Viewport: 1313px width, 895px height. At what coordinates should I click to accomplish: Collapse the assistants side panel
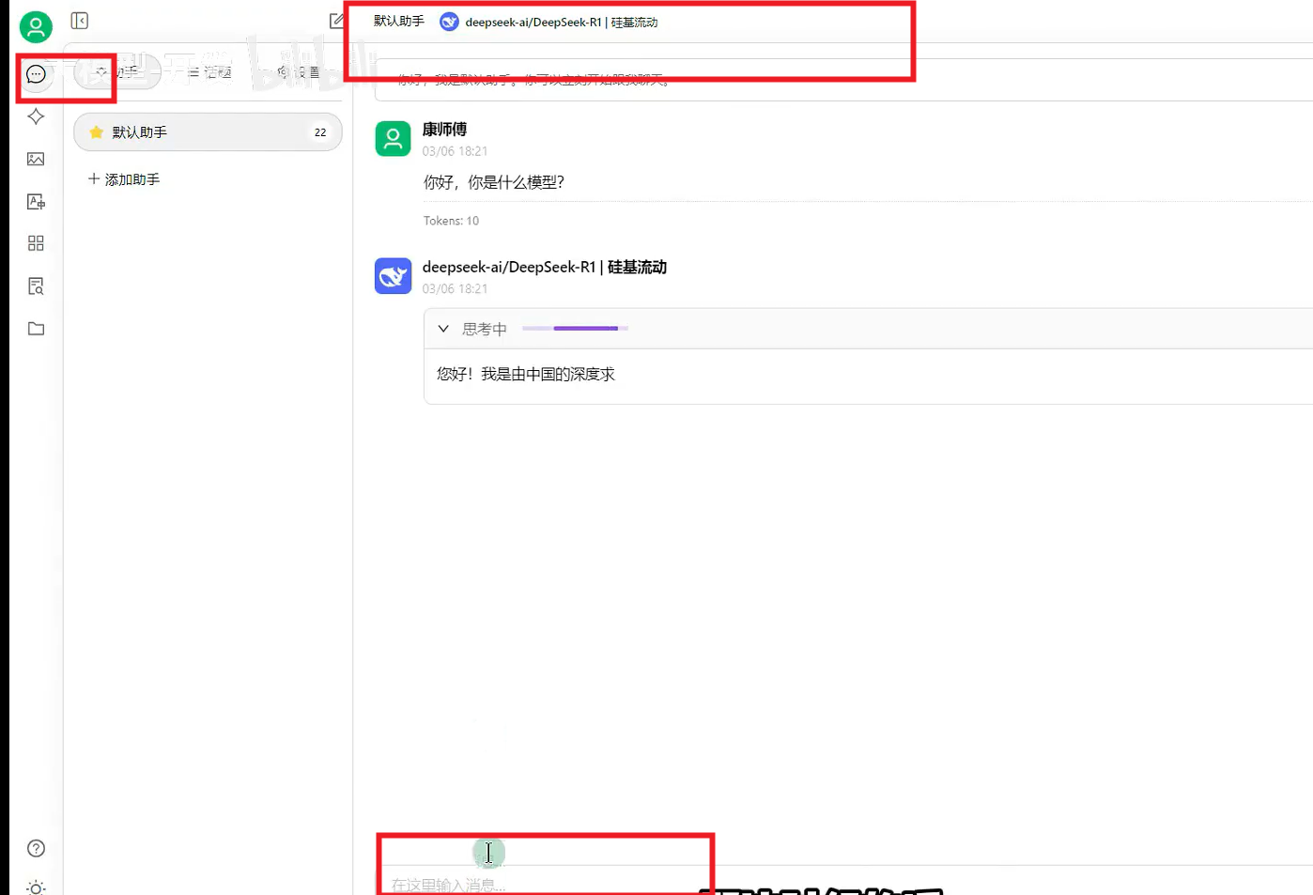pyautogui.click(x=80, y=21)
